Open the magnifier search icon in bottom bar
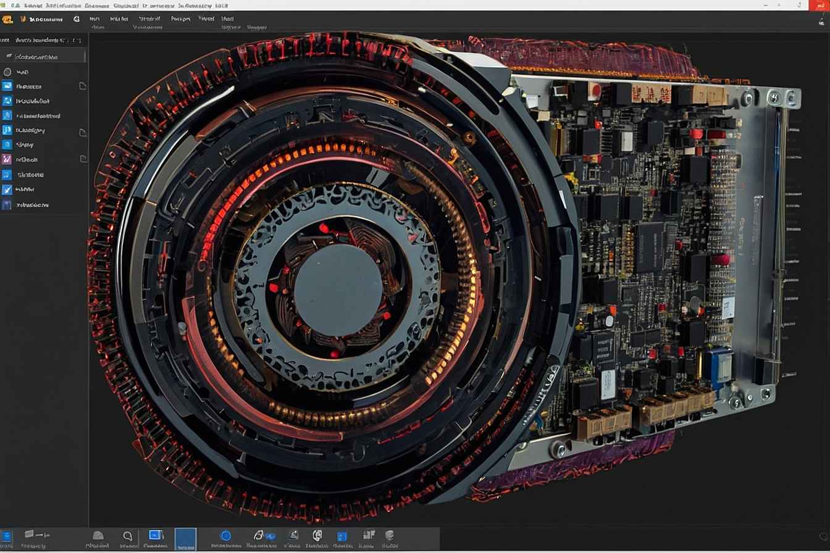This screenshot has width=830, height=553. pyautogui.click(x=128, y=536)
